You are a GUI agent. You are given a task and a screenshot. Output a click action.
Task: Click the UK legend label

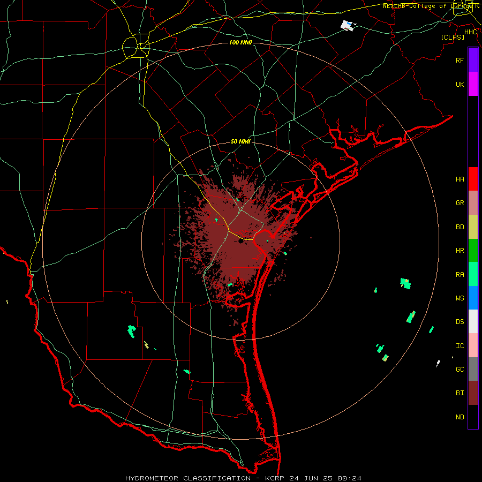coord(460,85)
